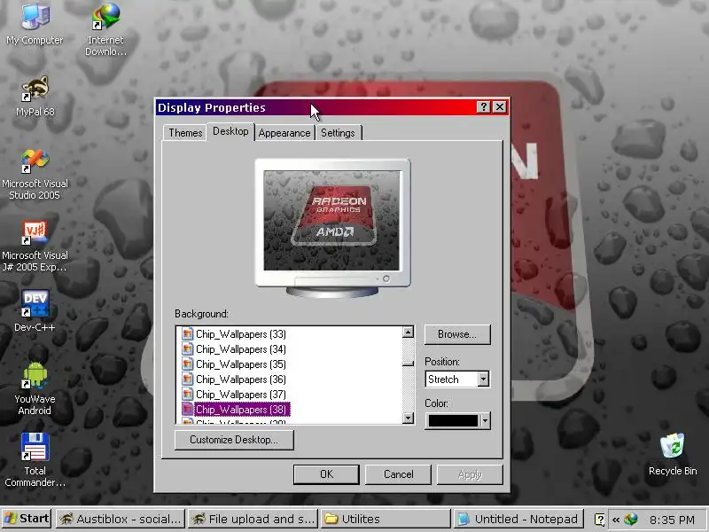Select Chip_Wallpapers (38) in background list
This screenshot has height=532, width=709.
pos(241,409)
